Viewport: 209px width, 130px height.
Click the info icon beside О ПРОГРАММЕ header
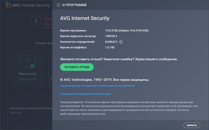point(58,5)
